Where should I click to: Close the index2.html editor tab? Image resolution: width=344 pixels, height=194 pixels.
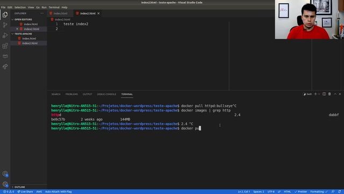pyautogui.click(x=98, y=13)
